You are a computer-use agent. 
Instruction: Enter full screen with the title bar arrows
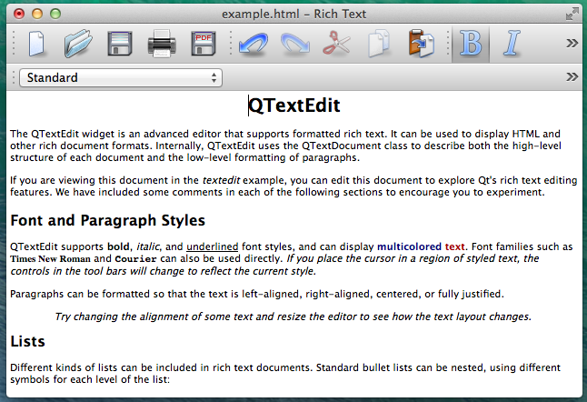tap(572, 13)
